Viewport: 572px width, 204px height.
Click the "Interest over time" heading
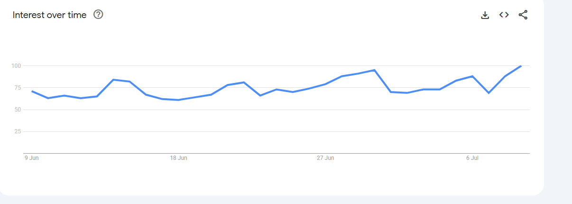(x=49, y=15)
